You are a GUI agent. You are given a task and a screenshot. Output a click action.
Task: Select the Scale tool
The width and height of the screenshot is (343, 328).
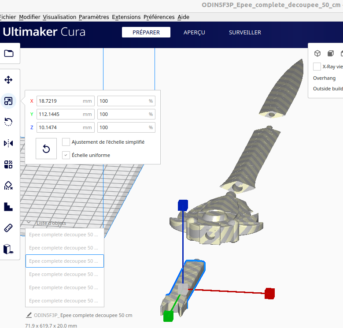click(x=8, y=101)
